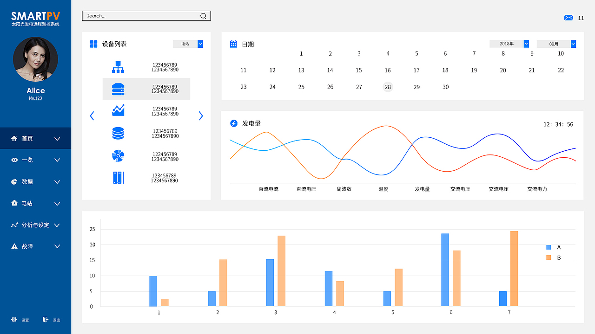Click the home icon beside 首页
This screenshot has width=595, height=334.
point(14,138)
